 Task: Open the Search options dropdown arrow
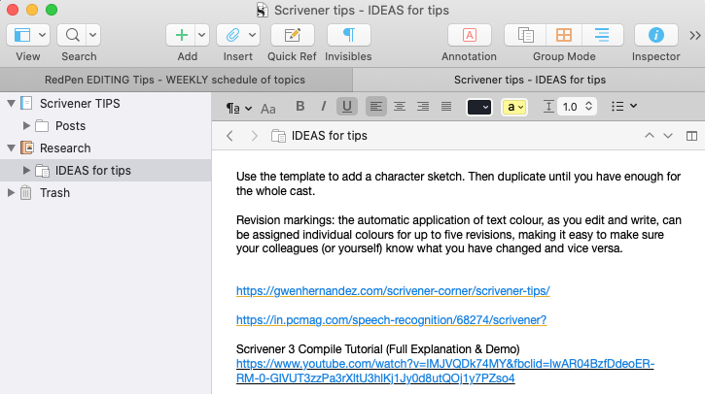pos(92,35)
